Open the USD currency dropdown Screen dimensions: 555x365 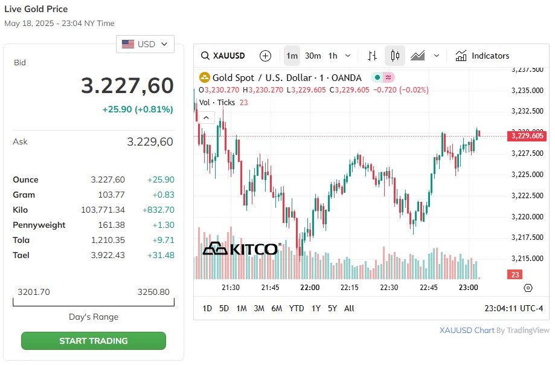point(145,44)
